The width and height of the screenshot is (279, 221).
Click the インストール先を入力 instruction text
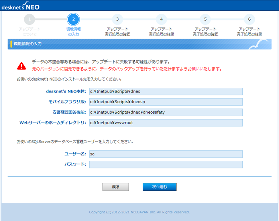[69, 79]
